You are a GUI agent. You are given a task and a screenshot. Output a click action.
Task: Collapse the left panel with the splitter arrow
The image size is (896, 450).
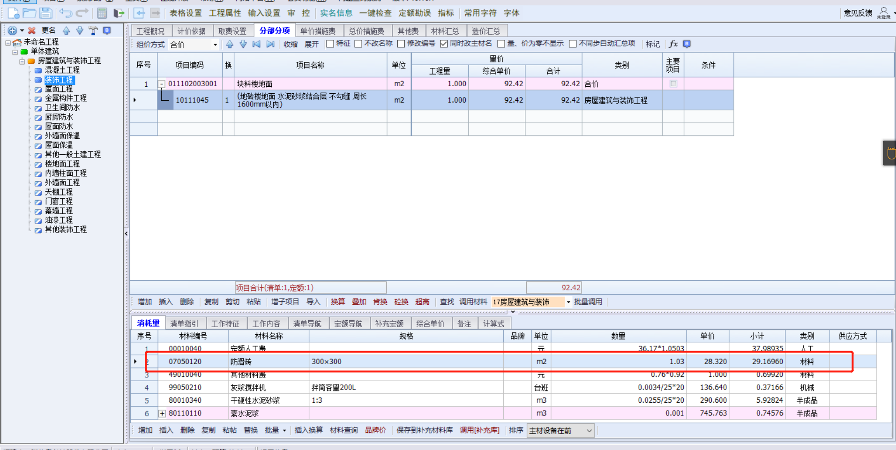click(126, 233)
